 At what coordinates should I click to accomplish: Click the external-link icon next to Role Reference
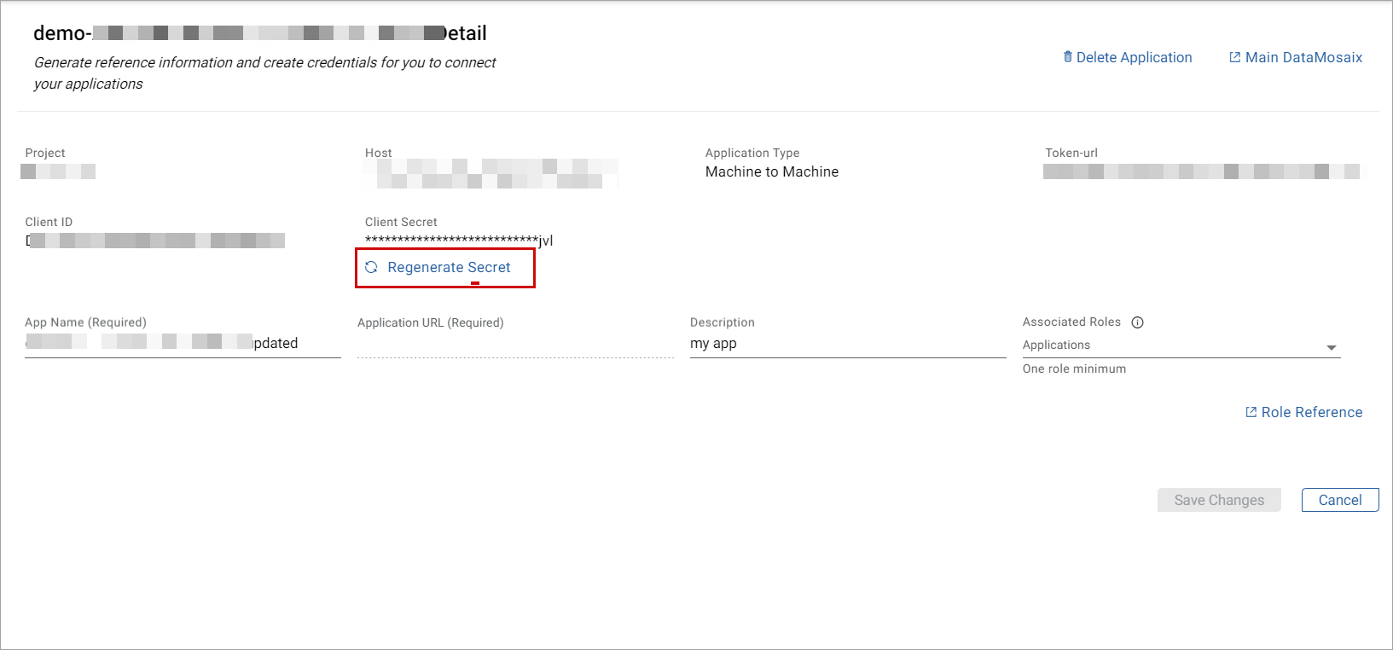[1251, 412]
